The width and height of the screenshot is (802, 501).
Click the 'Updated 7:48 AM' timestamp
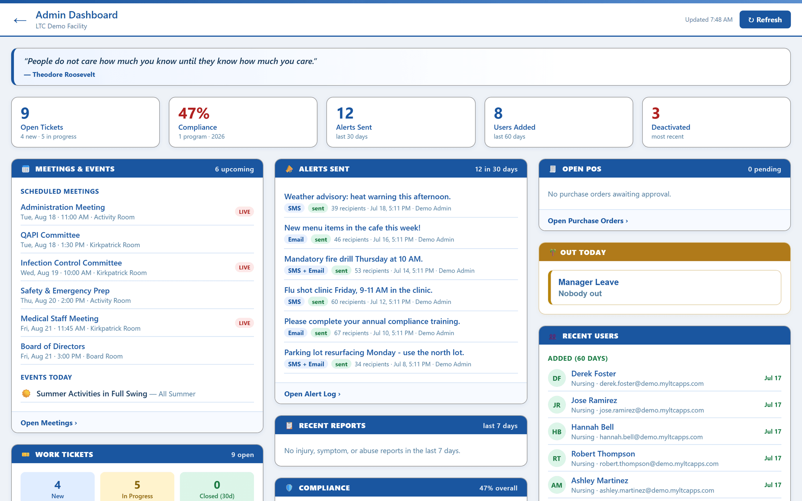(708, 19)
